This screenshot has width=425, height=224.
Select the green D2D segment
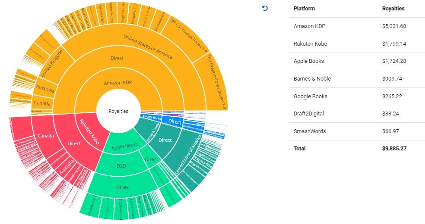pyautogui.click(x=121, y=166)
